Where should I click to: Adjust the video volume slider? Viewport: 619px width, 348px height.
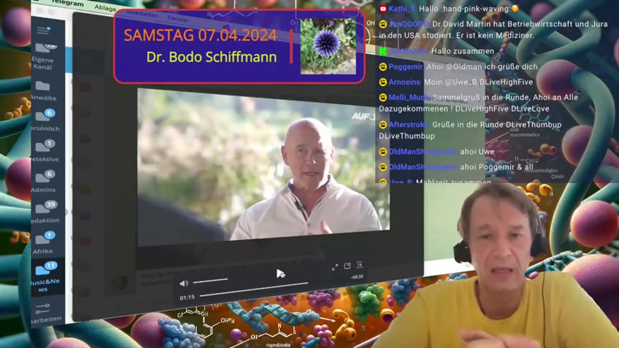coord(210,280)
